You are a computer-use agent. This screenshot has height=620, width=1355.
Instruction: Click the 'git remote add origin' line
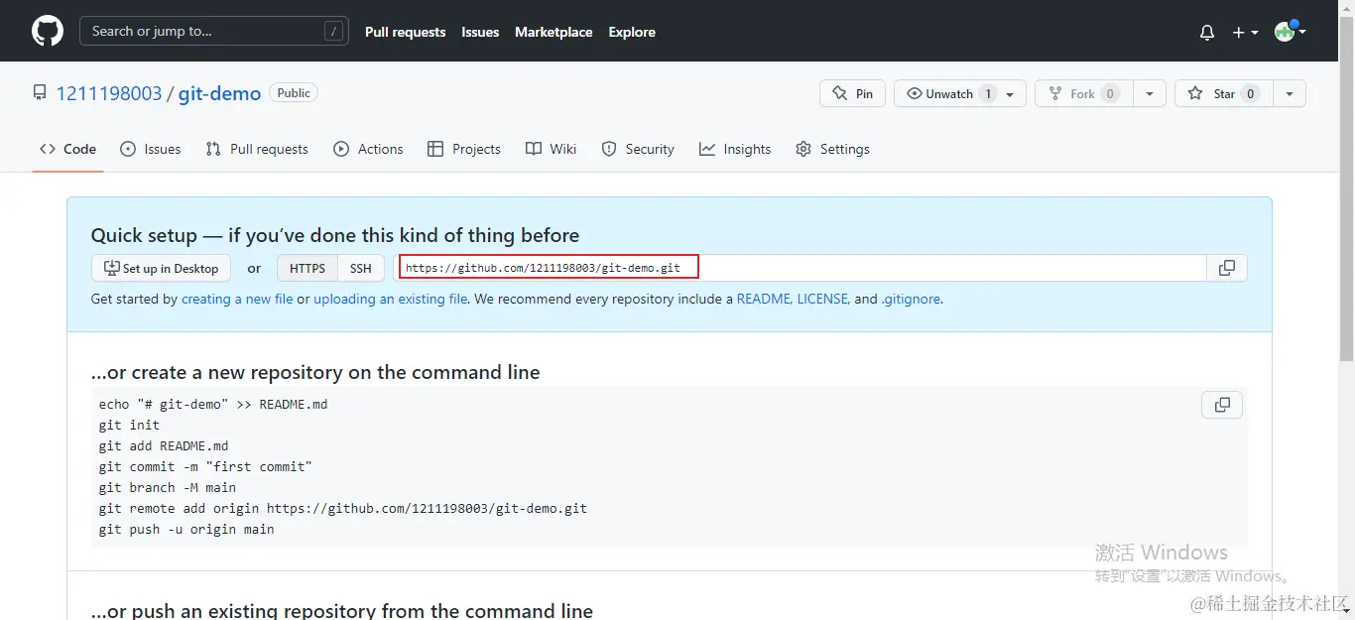tap(343, 508)
